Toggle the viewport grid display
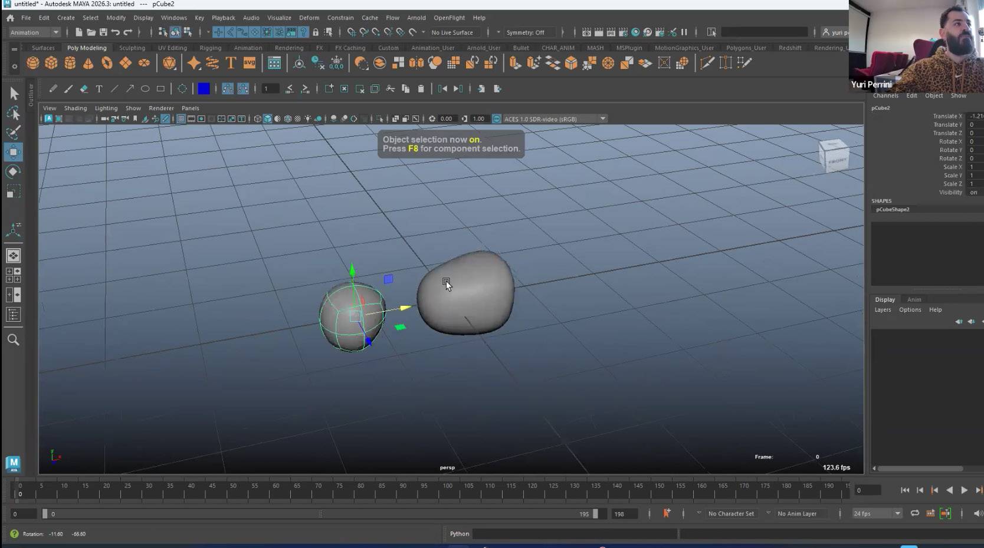The image size is (984, 548). [181, 119]
